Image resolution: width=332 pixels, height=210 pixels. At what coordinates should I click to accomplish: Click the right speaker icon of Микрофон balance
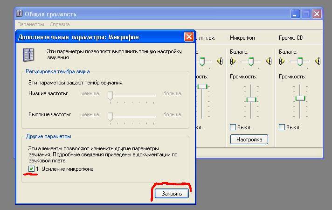269,61
